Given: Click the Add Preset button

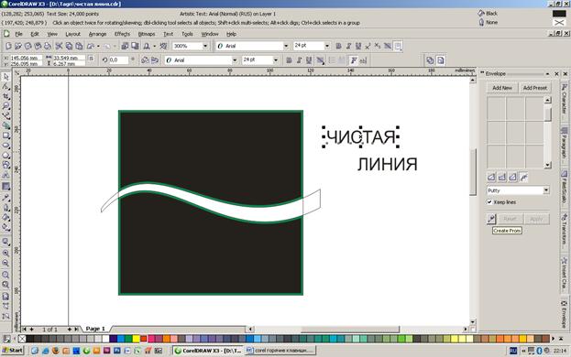Looking at the screenshot, I should (534, 88).
